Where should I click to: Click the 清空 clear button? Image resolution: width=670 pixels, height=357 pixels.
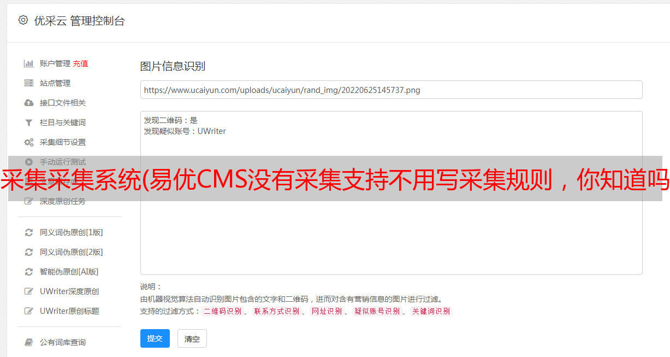[192, 338]
